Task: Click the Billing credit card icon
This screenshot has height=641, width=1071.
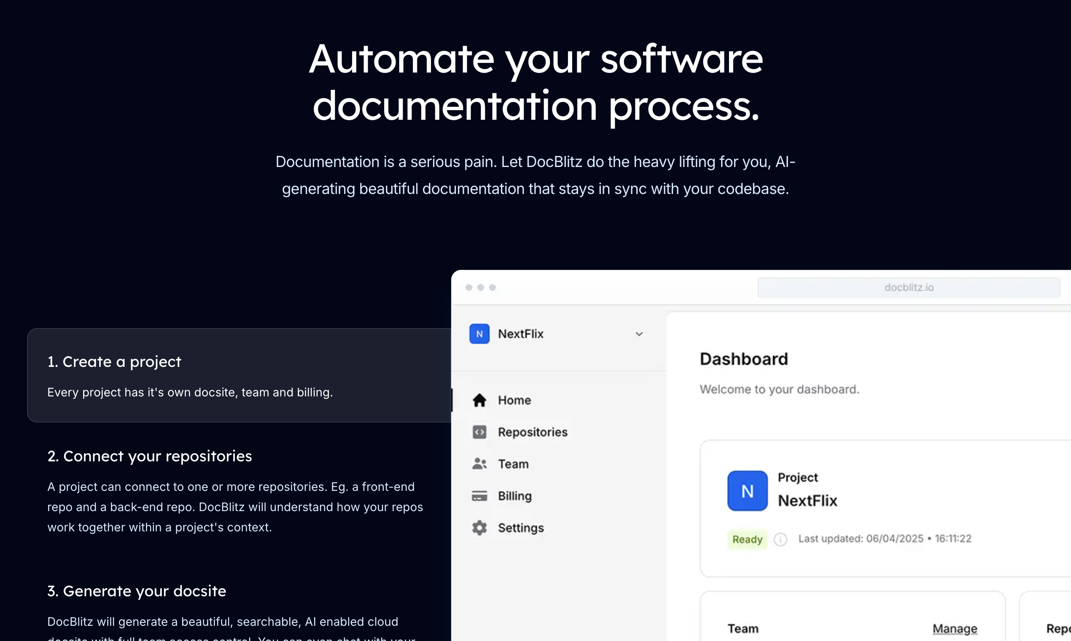Action: click(x=479, y=496)
